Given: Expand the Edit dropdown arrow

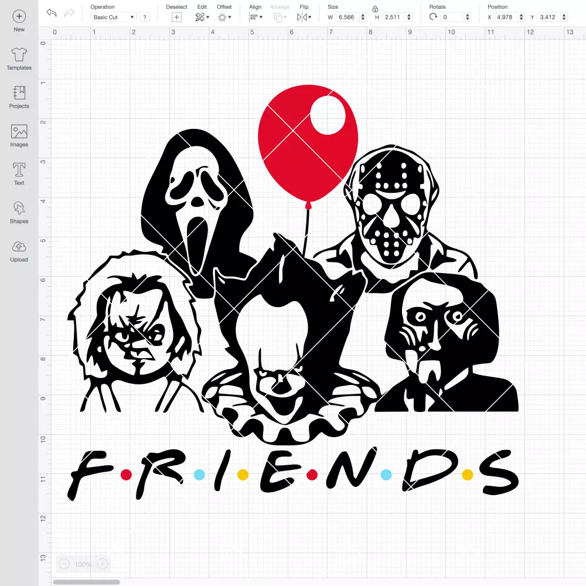Looking at the screenshot, I should 208,17.
